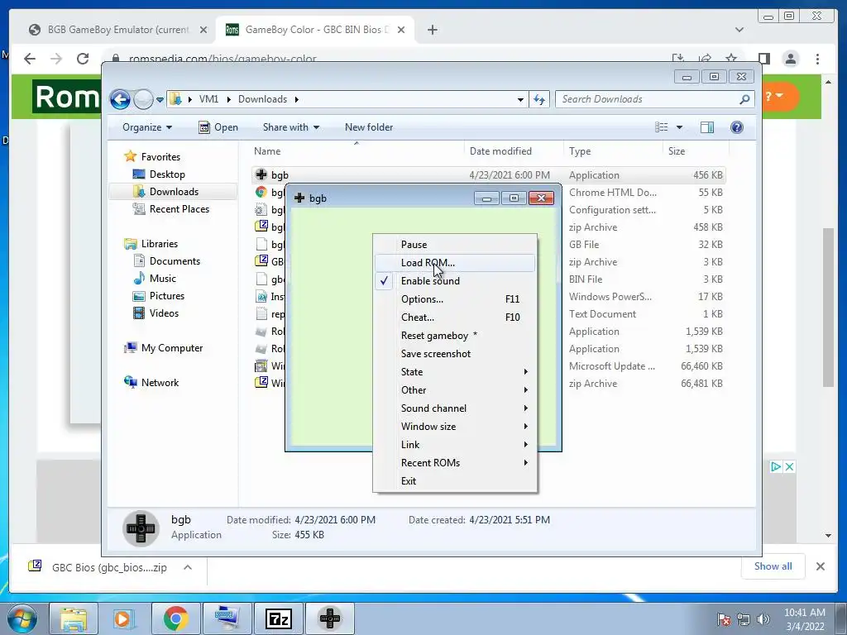Toggle the preview pane icon
The image size is (847, 635).
pyautogui.click(x=707, y=127)
